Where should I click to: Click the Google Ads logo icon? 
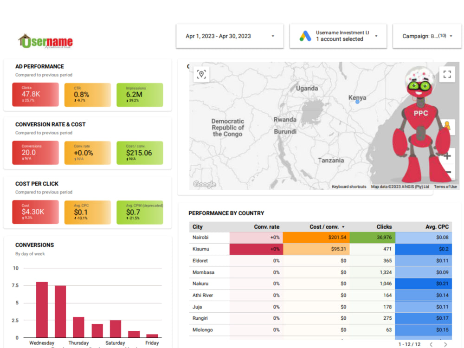(305, 36)
